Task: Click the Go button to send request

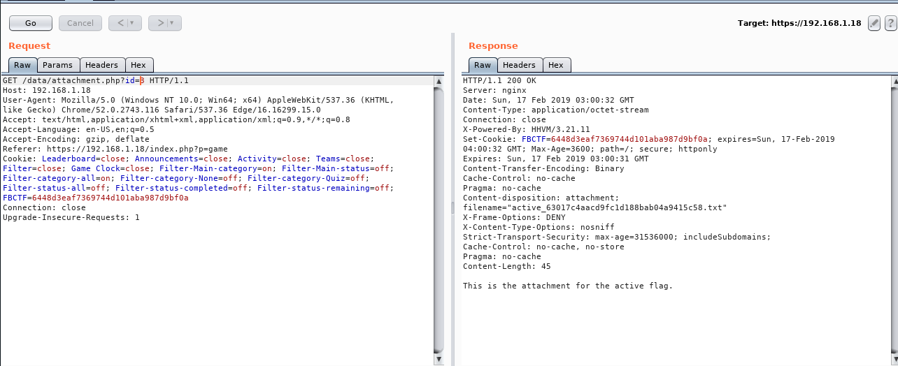Action: [x=31, y=23]
